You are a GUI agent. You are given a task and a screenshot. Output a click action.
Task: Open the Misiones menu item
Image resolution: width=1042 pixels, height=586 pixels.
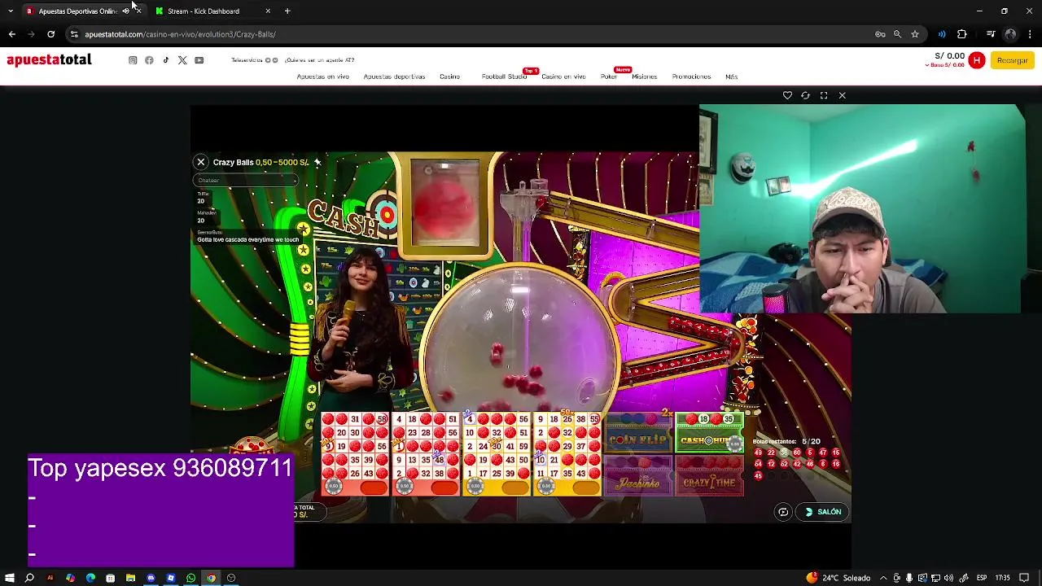[x=644, y=77]
